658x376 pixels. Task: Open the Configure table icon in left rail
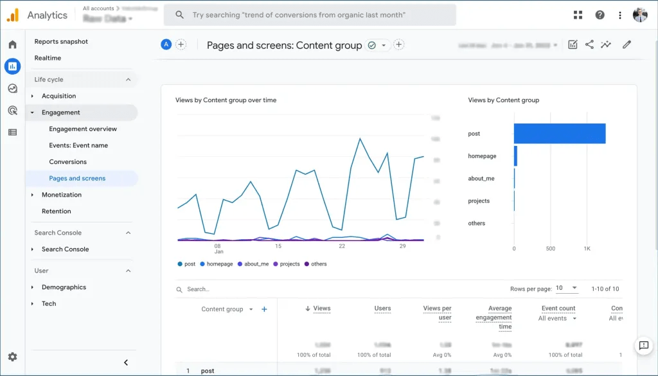pos(13,132)
